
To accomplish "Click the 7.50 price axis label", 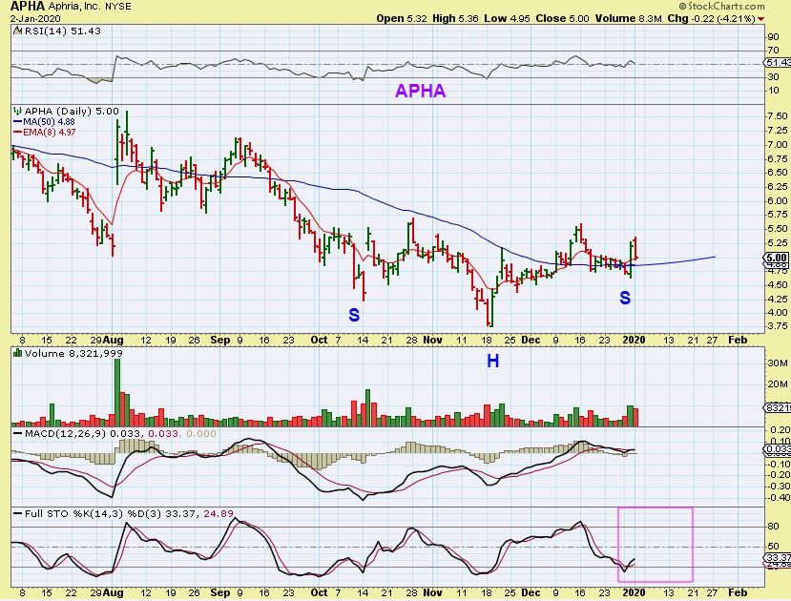I will [778, 116].
